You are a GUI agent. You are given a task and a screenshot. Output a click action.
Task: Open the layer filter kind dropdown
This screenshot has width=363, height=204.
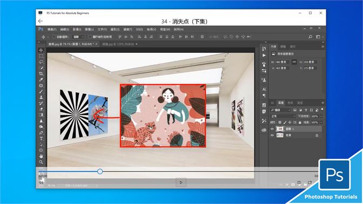click(x=280, y=110)
